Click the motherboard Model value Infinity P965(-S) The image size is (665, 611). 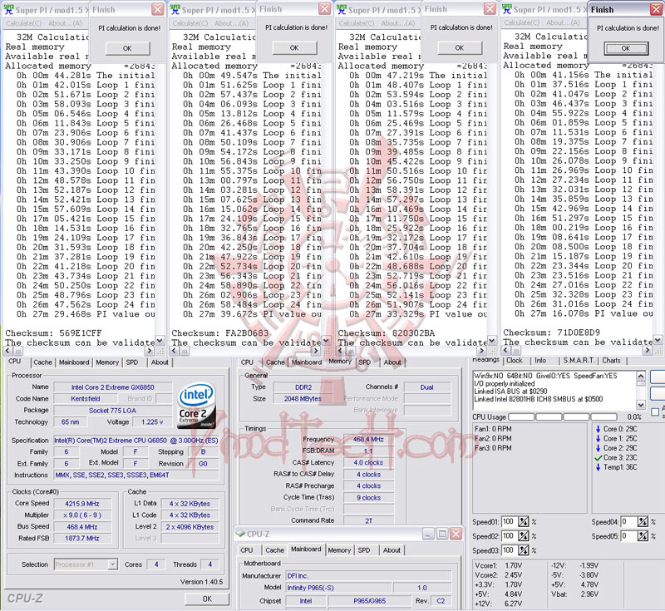(x=338, y=588)
